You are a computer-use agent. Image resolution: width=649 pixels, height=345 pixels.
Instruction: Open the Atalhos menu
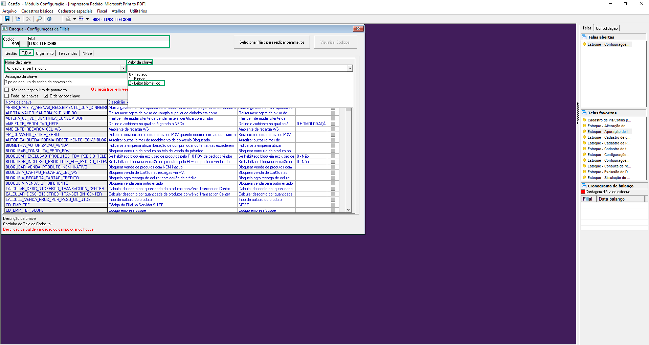(118, 11)
